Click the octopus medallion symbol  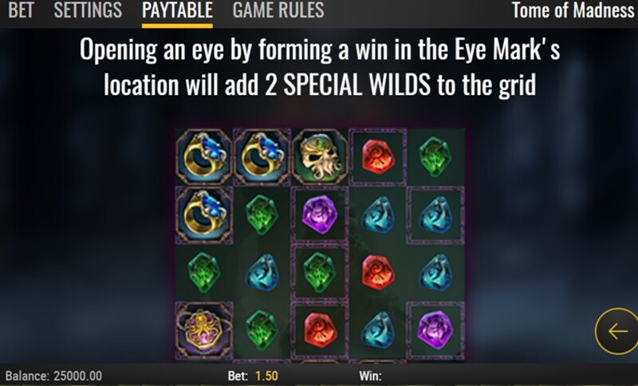coord(204,330)
